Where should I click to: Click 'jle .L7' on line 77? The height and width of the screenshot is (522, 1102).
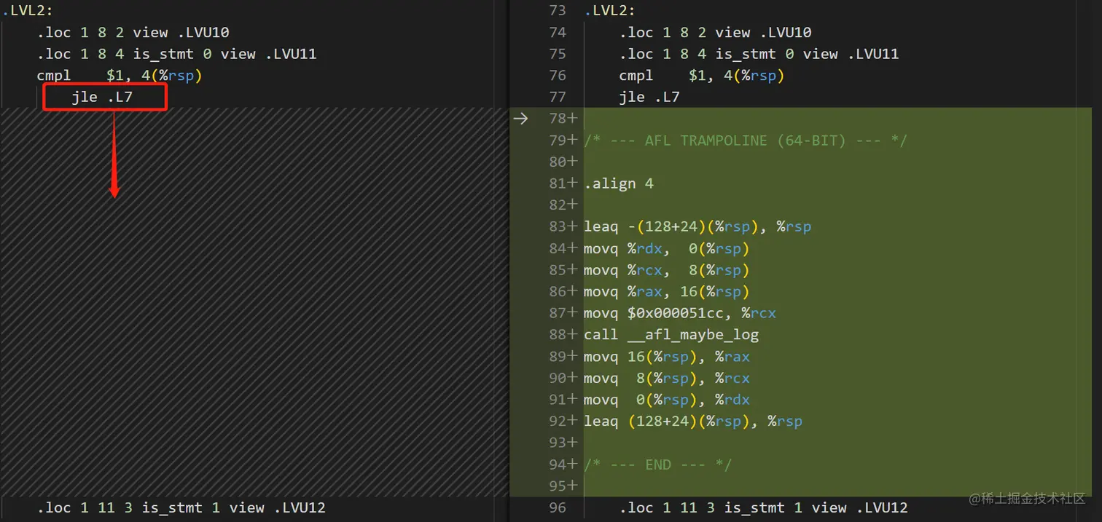649,97
